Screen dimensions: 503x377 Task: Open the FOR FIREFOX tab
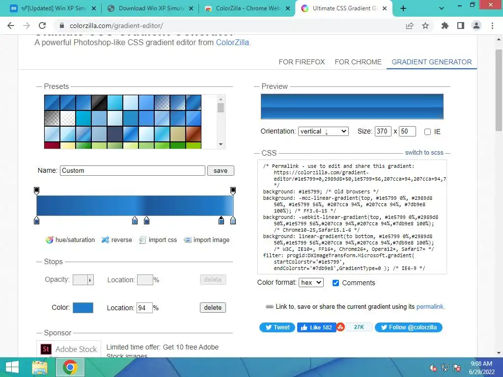coord(302,62)
